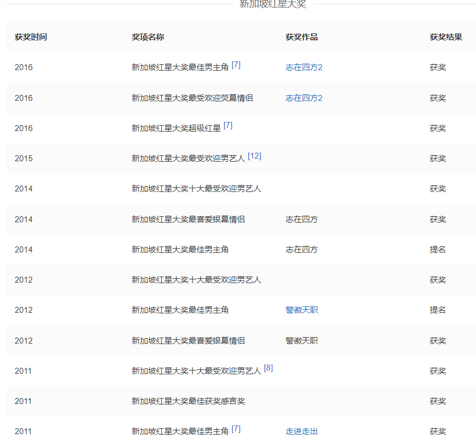Click plain 警徽天职 in 最喜爱银幕情侣 row
The width and height of the screenshot is (476, 439).
302,340
